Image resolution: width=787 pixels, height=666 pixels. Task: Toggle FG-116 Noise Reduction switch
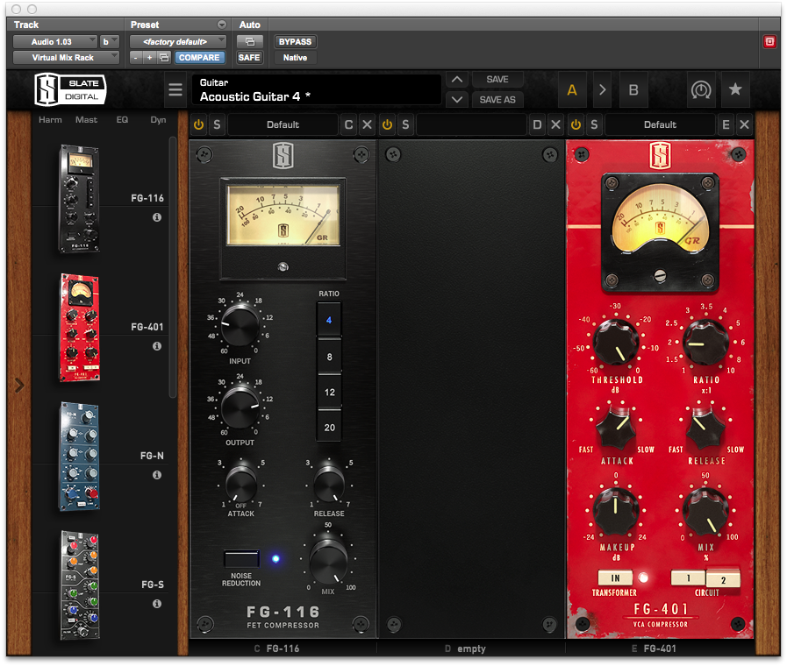click(x=241, y=558)
